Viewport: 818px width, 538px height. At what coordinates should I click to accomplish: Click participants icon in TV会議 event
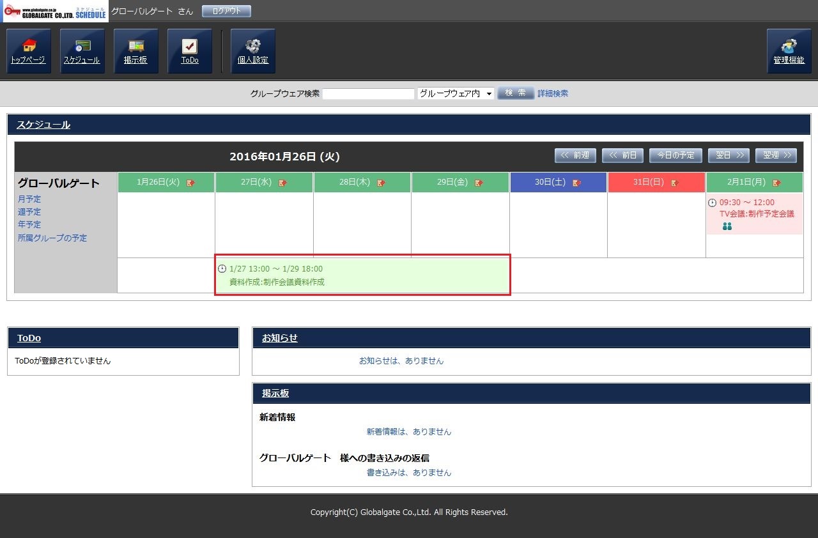click(727, 226)
